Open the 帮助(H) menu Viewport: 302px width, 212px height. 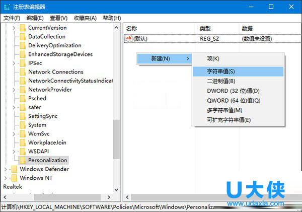[x=112, y=18]
